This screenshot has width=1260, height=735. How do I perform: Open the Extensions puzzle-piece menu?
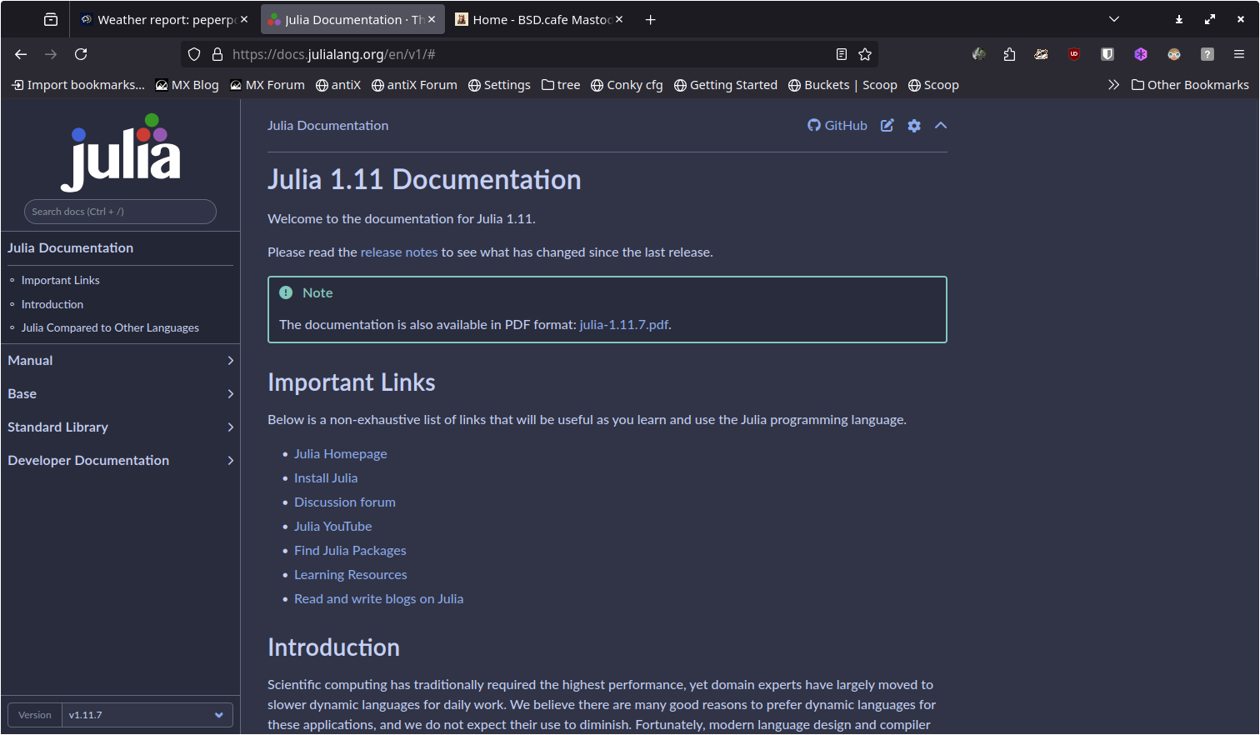(1009, 54)
